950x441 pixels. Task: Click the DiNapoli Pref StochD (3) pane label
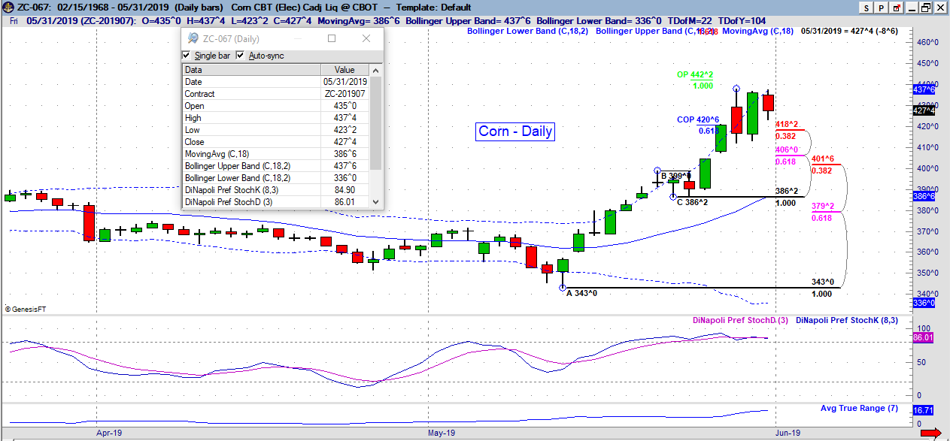741,321
